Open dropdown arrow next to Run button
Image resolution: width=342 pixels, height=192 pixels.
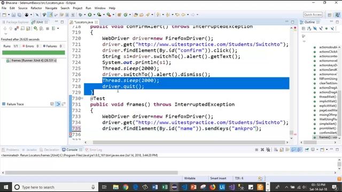click(94, 15)
